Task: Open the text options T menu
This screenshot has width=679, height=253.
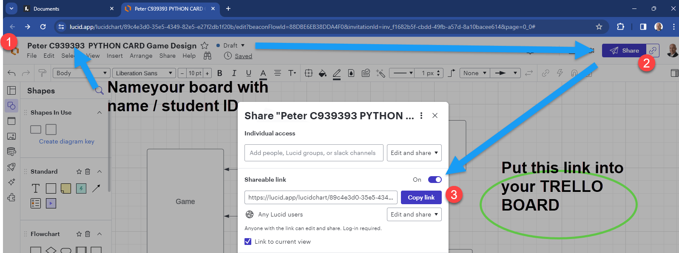Action: pyautogui.click(x=292, y=73)
